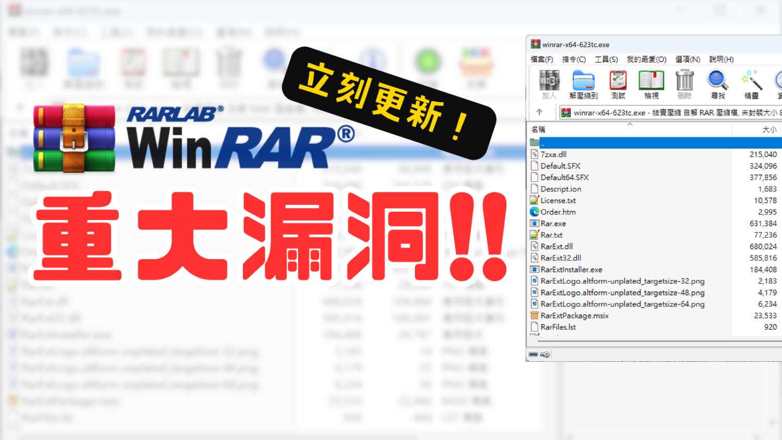Viewport: 782px width, 440px height.
Task: Open the 檔案(F) menu
Action: tap(542, 59)
